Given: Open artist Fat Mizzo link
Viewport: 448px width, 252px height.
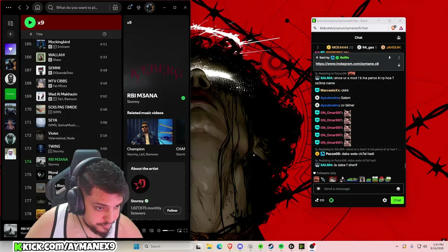Looking at the screenshot, I should coord(60,86).
